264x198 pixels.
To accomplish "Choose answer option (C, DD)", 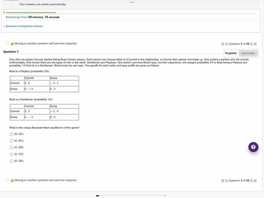I will pyautogui.click(x=11, y=148).
